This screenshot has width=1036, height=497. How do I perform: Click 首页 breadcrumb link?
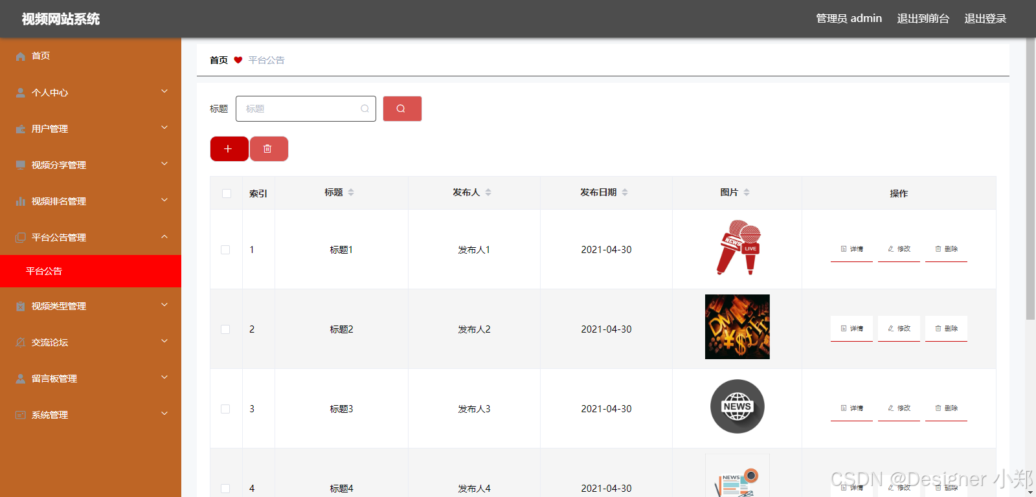[219, 60]
